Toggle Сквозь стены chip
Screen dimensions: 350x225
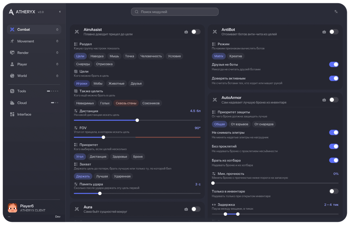126,103
